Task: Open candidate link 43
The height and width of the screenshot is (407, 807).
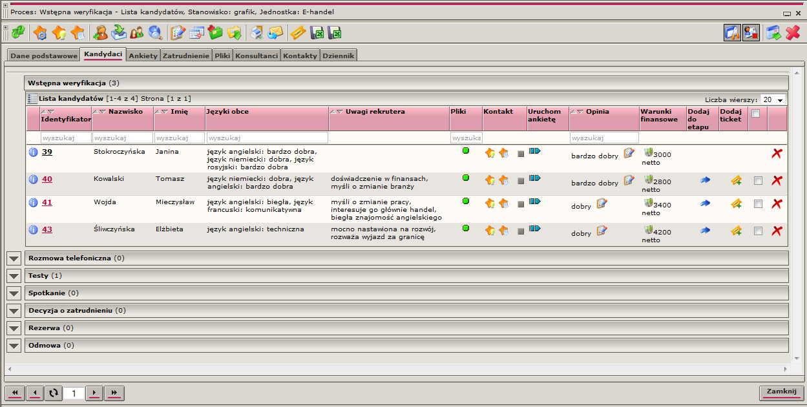Action: click(x=47, y=229)
